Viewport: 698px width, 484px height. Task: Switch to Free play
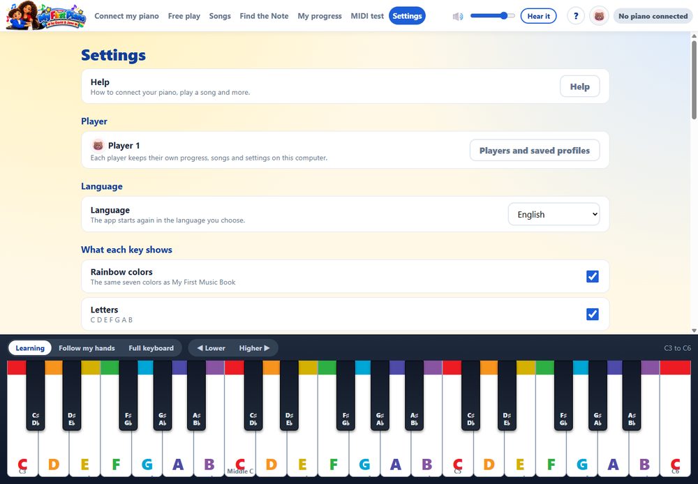click(184, 16)
